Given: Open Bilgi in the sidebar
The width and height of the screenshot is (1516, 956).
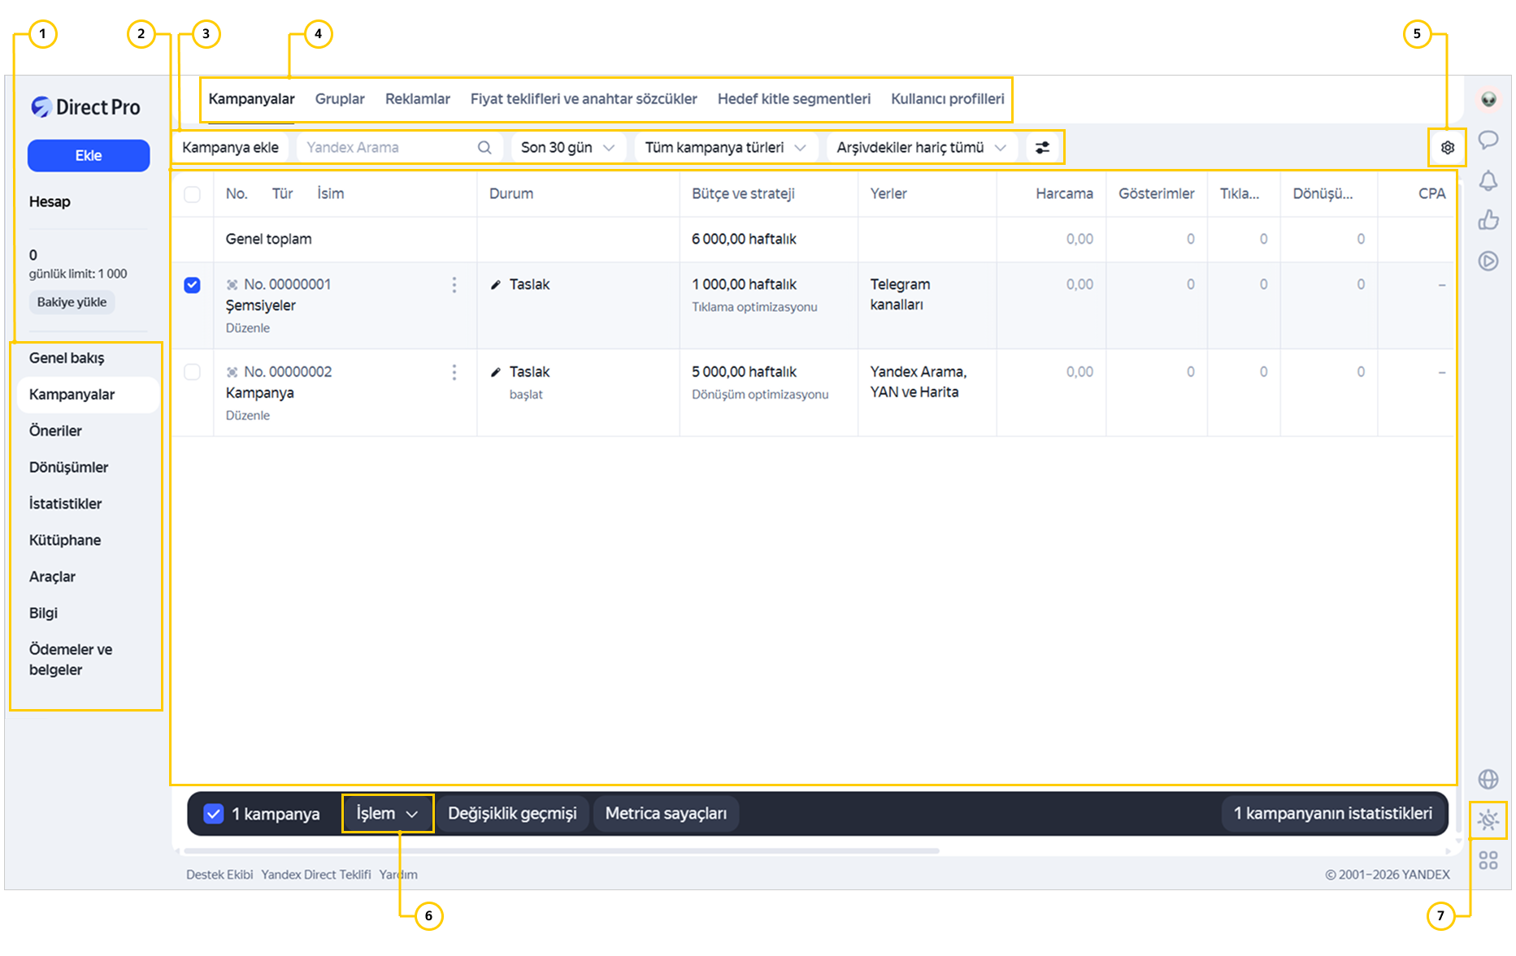Looking at the screenshot, I should [x=43, y=613].
